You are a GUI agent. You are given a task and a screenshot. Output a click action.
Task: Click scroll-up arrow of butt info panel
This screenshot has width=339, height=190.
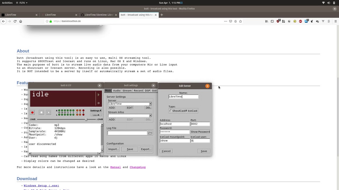tap(102, 125)
